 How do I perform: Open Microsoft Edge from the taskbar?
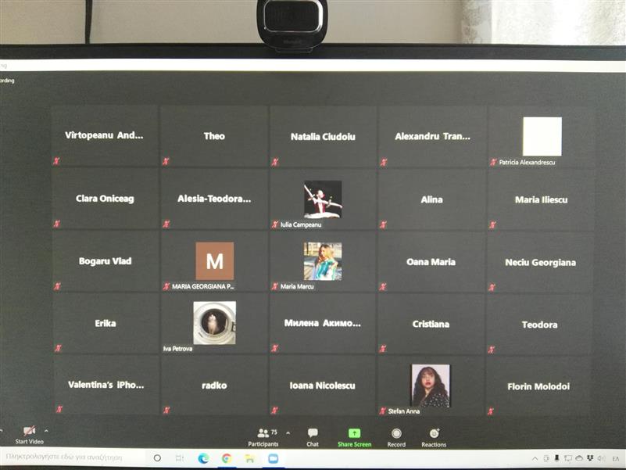pos(203,458)
